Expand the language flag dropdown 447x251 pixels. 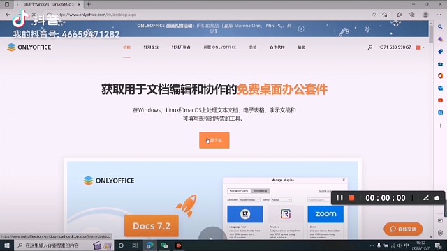(x=420, y=47)
